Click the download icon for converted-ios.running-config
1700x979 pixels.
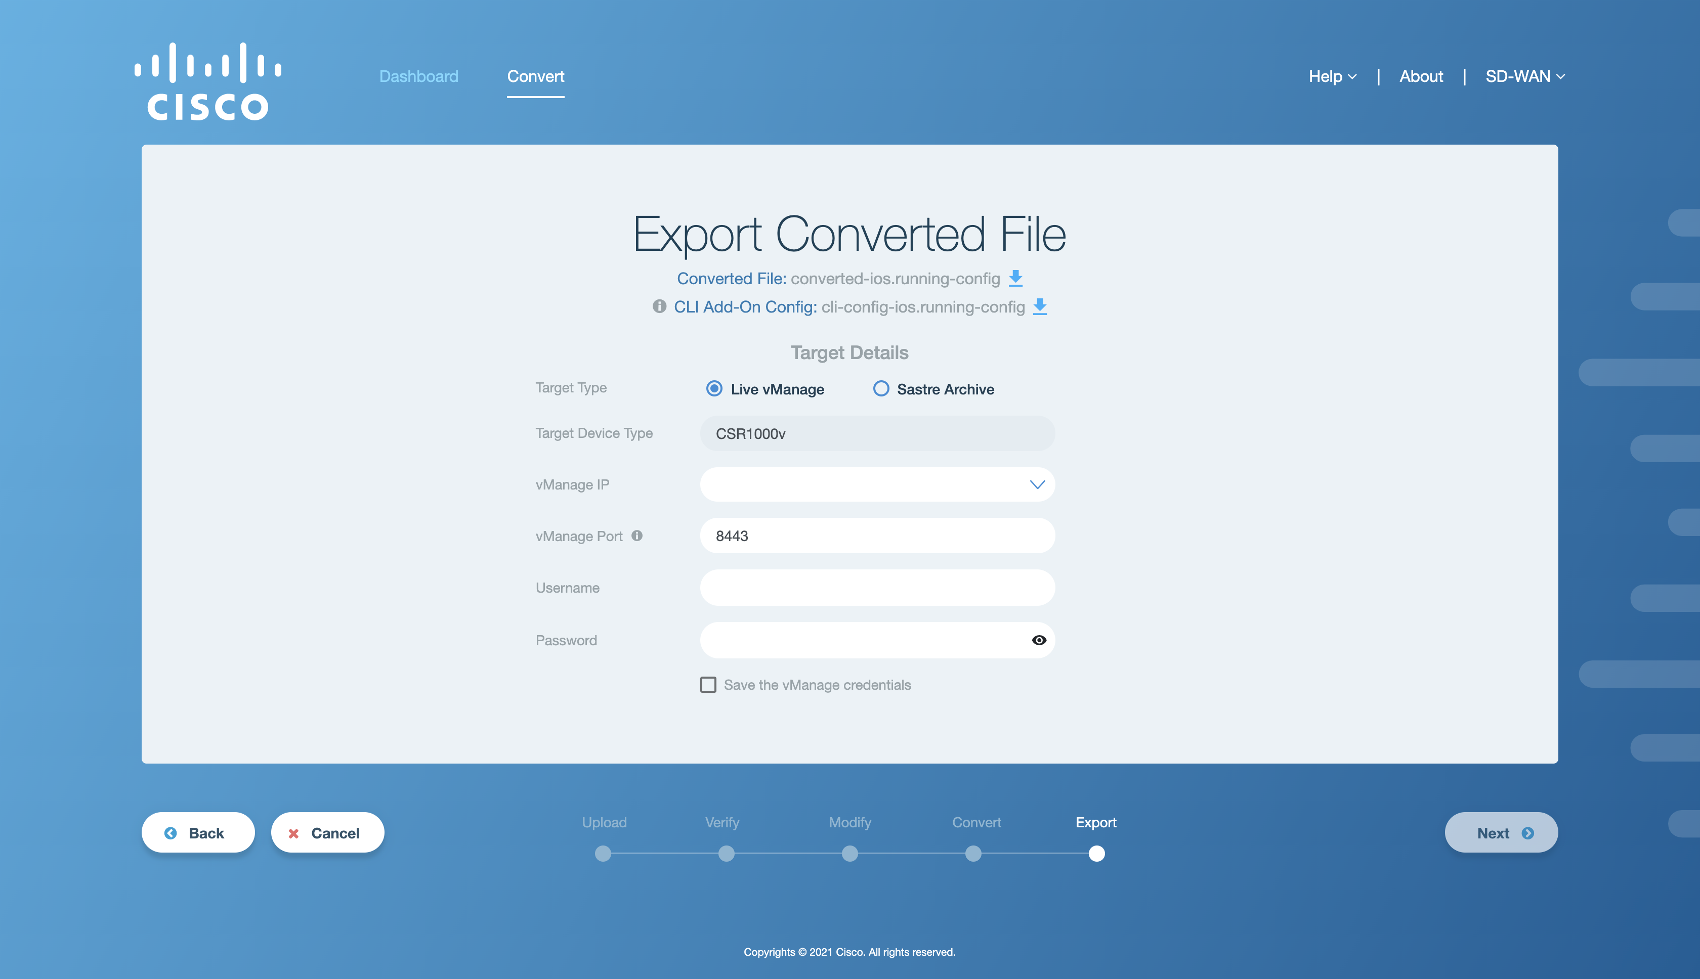coord(1012,278)
